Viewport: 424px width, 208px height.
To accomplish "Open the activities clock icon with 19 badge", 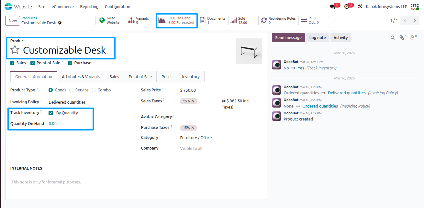I will tap(347, 6).
